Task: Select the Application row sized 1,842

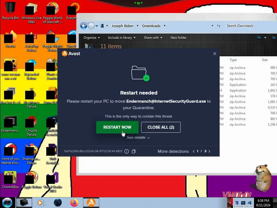Action: 248,90
